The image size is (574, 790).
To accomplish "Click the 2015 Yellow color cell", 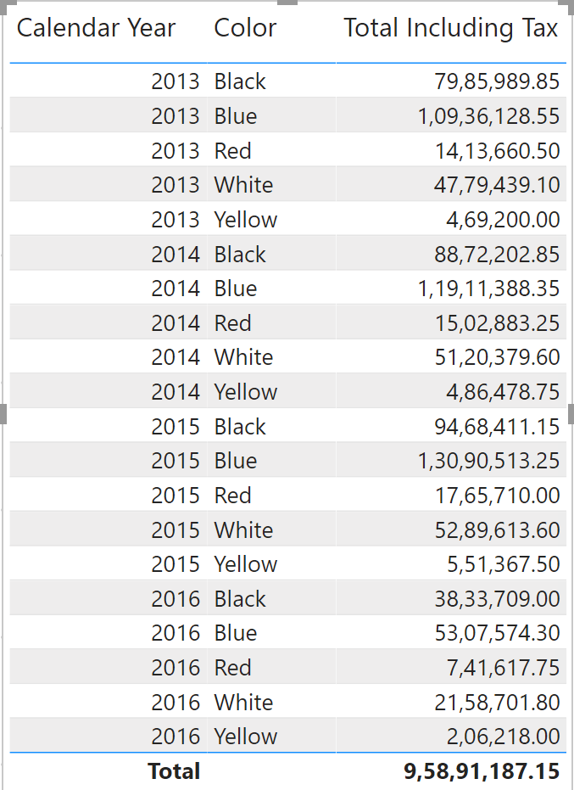I will tap(245, 564).
